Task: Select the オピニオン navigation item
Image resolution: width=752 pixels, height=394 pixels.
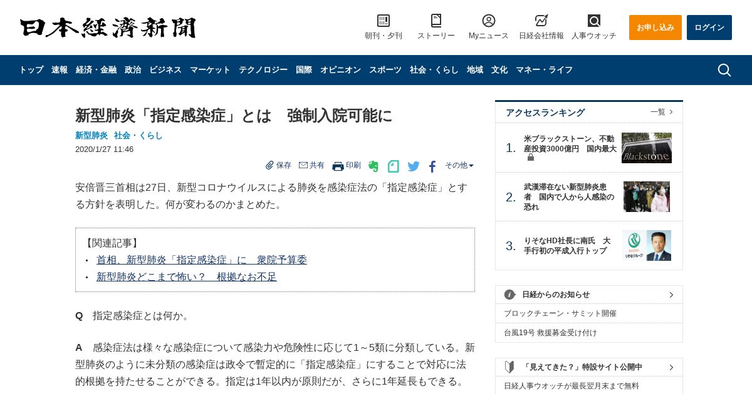Action: point(340,70)
